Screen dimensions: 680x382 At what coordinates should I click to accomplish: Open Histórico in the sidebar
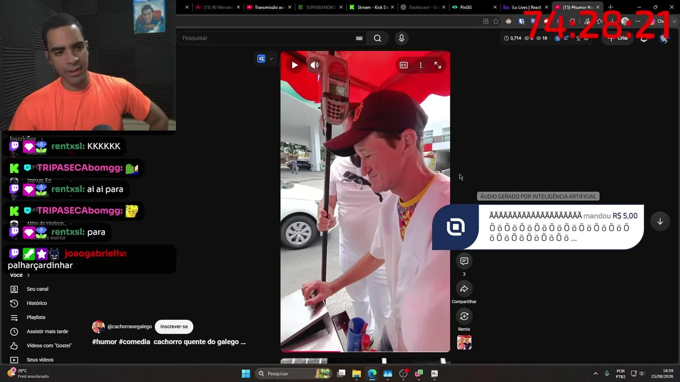point(37,303)
